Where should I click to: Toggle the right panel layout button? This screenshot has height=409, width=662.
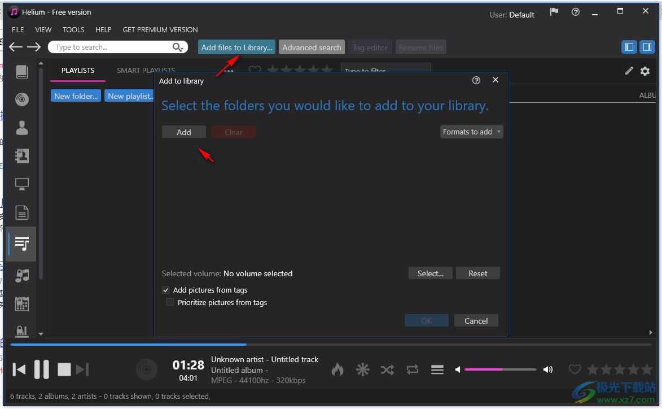click(x=646, y=47)
